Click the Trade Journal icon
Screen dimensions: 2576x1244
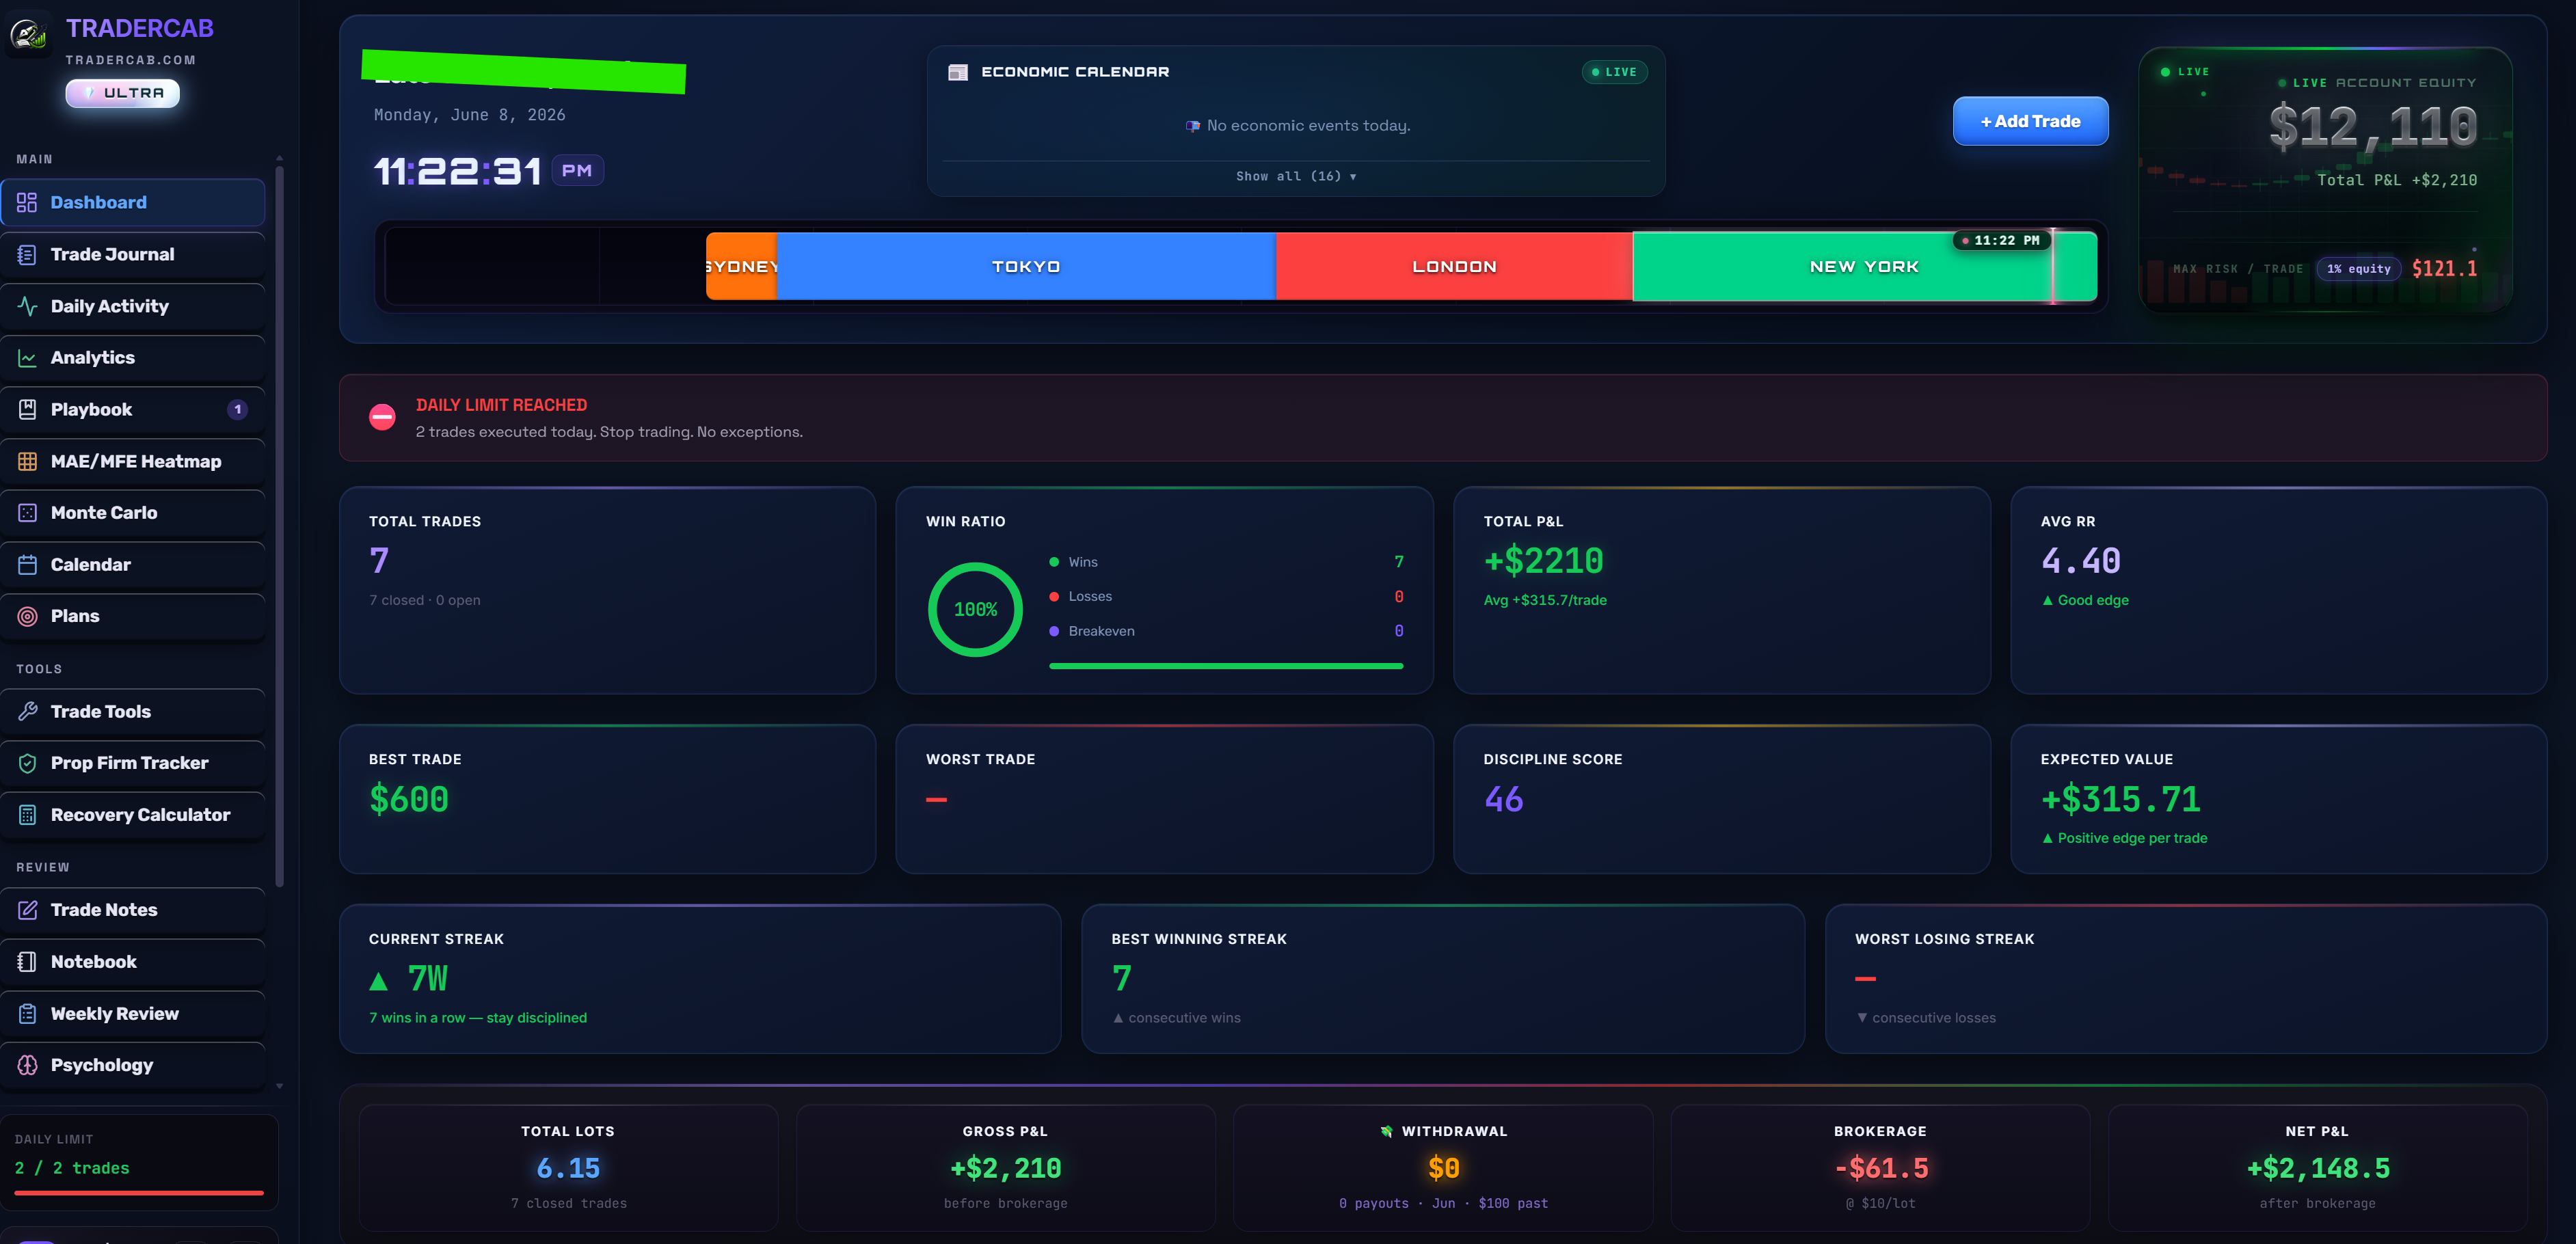click(27, 254)
